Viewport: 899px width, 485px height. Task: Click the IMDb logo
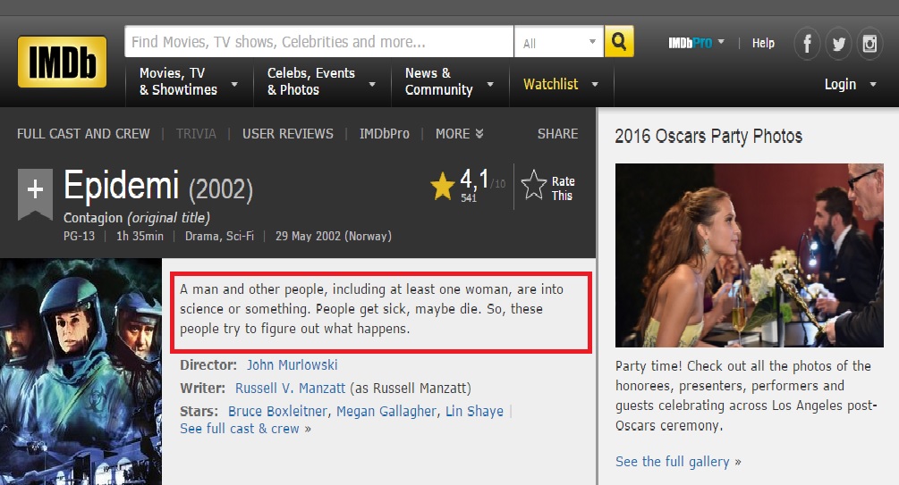62,62
